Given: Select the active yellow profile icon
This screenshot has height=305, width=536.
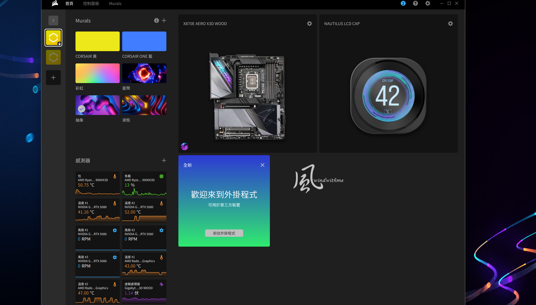Looking at the screenshot, I should (x=53, y=37).
